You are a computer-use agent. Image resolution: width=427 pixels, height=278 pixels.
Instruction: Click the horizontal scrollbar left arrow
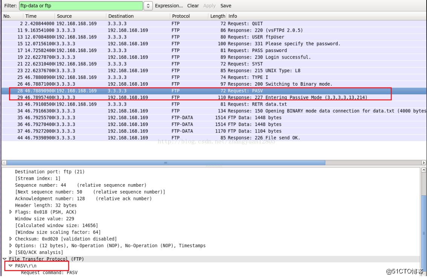[4, 163]
